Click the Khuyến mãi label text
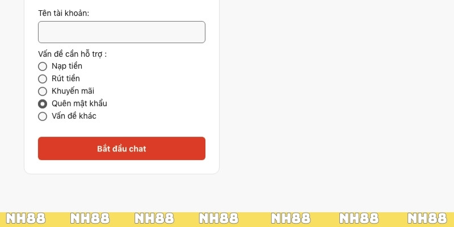The width and height of the screenshot is (454, 227). 73,91
